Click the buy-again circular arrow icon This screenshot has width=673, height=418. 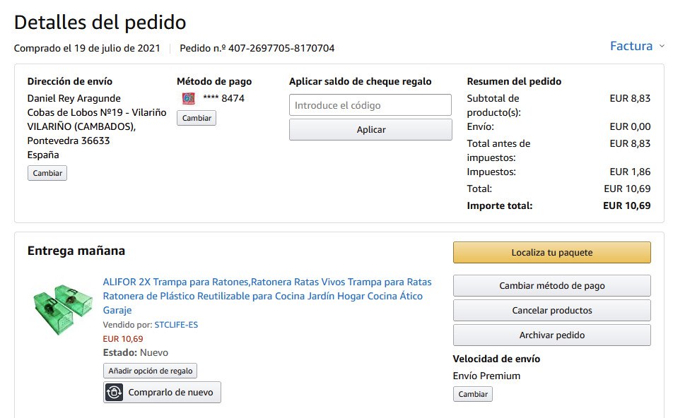114,392
